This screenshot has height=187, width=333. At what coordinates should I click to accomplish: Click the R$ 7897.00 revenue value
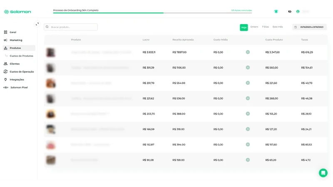click(x=179, y=52)
